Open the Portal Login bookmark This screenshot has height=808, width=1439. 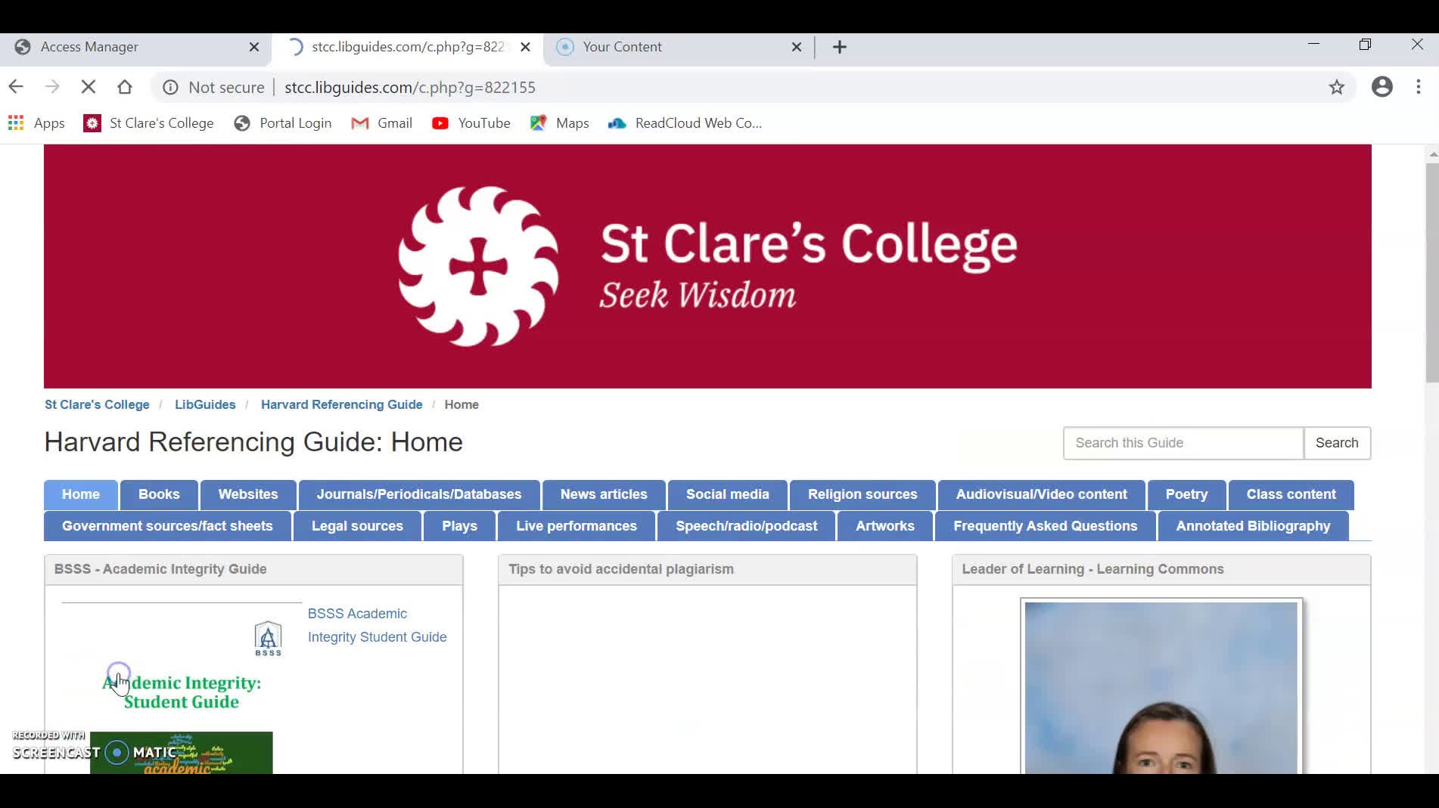[283, 123]
